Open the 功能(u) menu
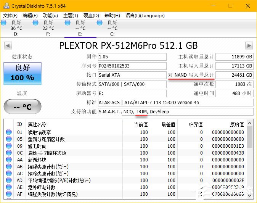This screenshot has width=257, height=203. pos(50,16)
